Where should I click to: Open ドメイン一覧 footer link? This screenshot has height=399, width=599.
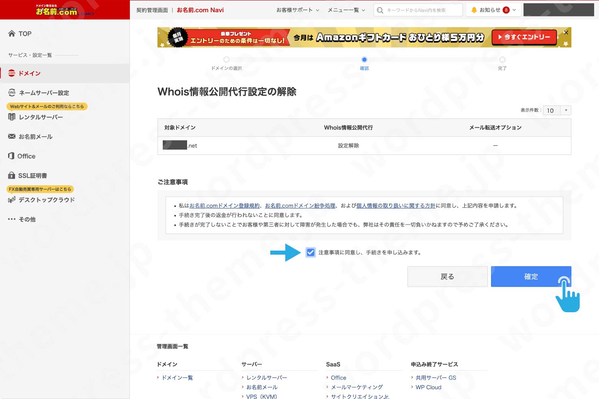point(177,378)
